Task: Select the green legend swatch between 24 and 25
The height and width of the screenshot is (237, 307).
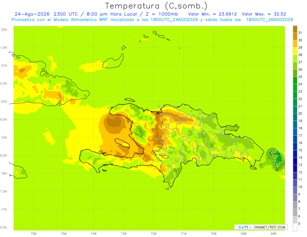Action: pyautogui.click(x=295, y=81)
